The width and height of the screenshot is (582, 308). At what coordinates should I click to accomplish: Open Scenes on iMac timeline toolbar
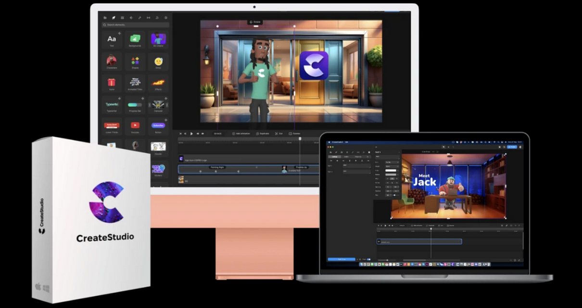(x=295, y=133)
